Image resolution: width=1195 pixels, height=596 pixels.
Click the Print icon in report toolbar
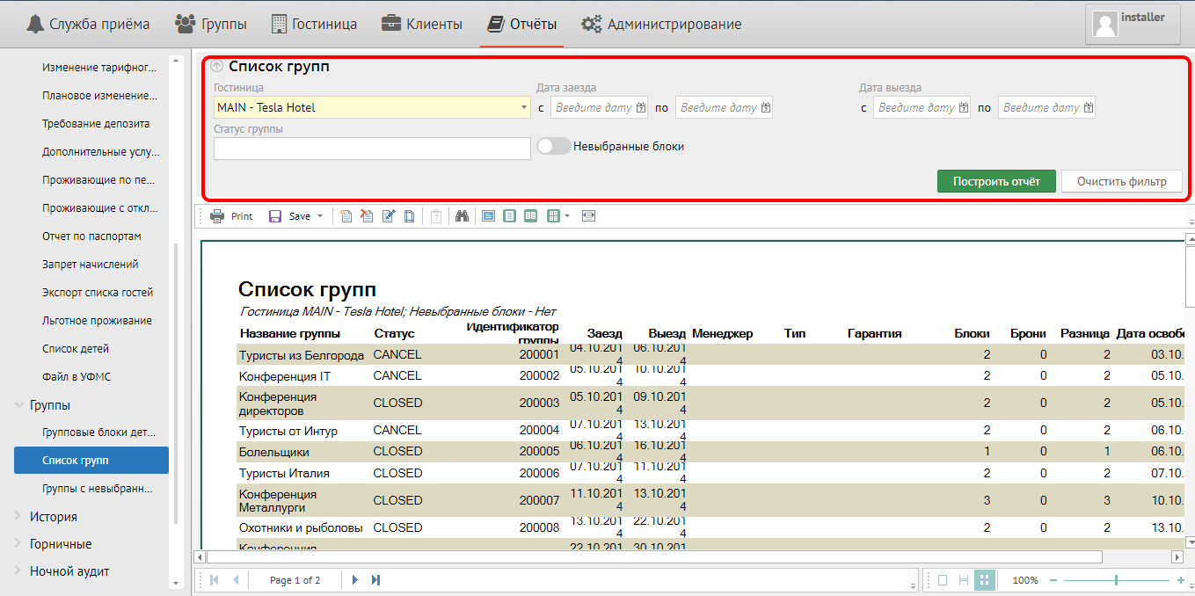tap(217, 216)
